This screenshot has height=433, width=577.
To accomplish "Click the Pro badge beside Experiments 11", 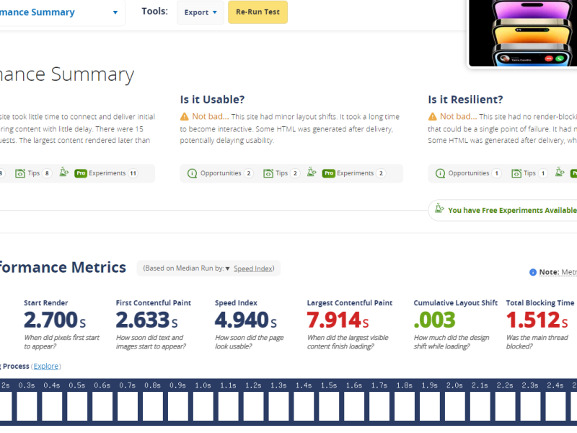I will click(x=81, y=173).
